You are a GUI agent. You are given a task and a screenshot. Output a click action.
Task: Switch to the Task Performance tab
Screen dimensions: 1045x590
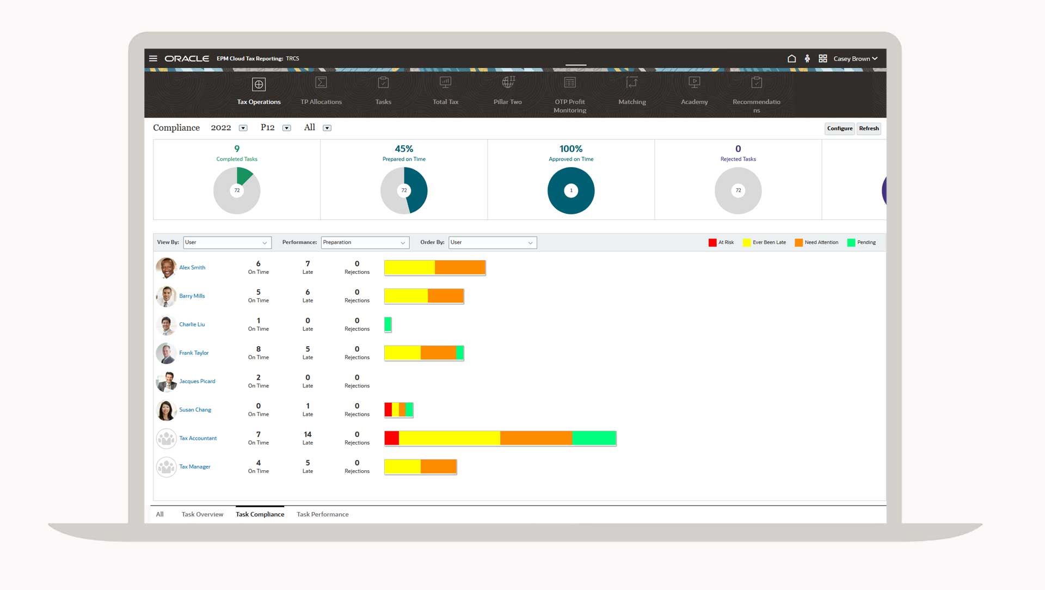point(322,514)
